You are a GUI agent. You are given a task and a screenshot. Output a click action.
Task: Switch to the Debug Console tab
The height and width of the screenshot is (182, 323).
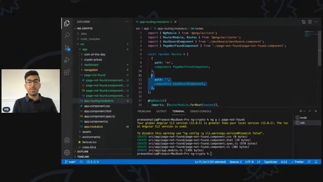click(201, 111)
